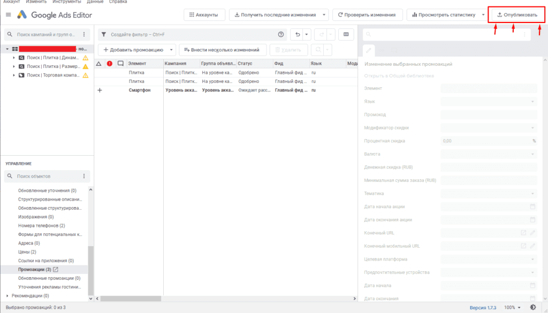Expand the Рекомендации (0) section
548x313 pixels.
tap(7, 296)
